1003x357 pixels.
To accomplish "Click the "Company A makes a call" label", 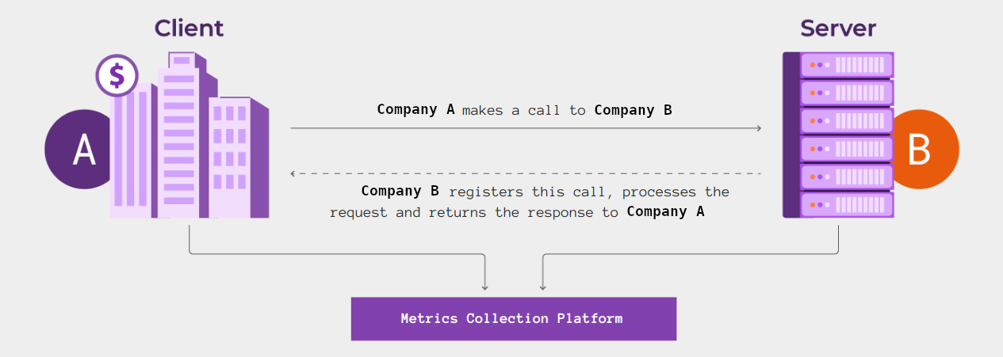I will pyautogui.click(x=524, y=110).
